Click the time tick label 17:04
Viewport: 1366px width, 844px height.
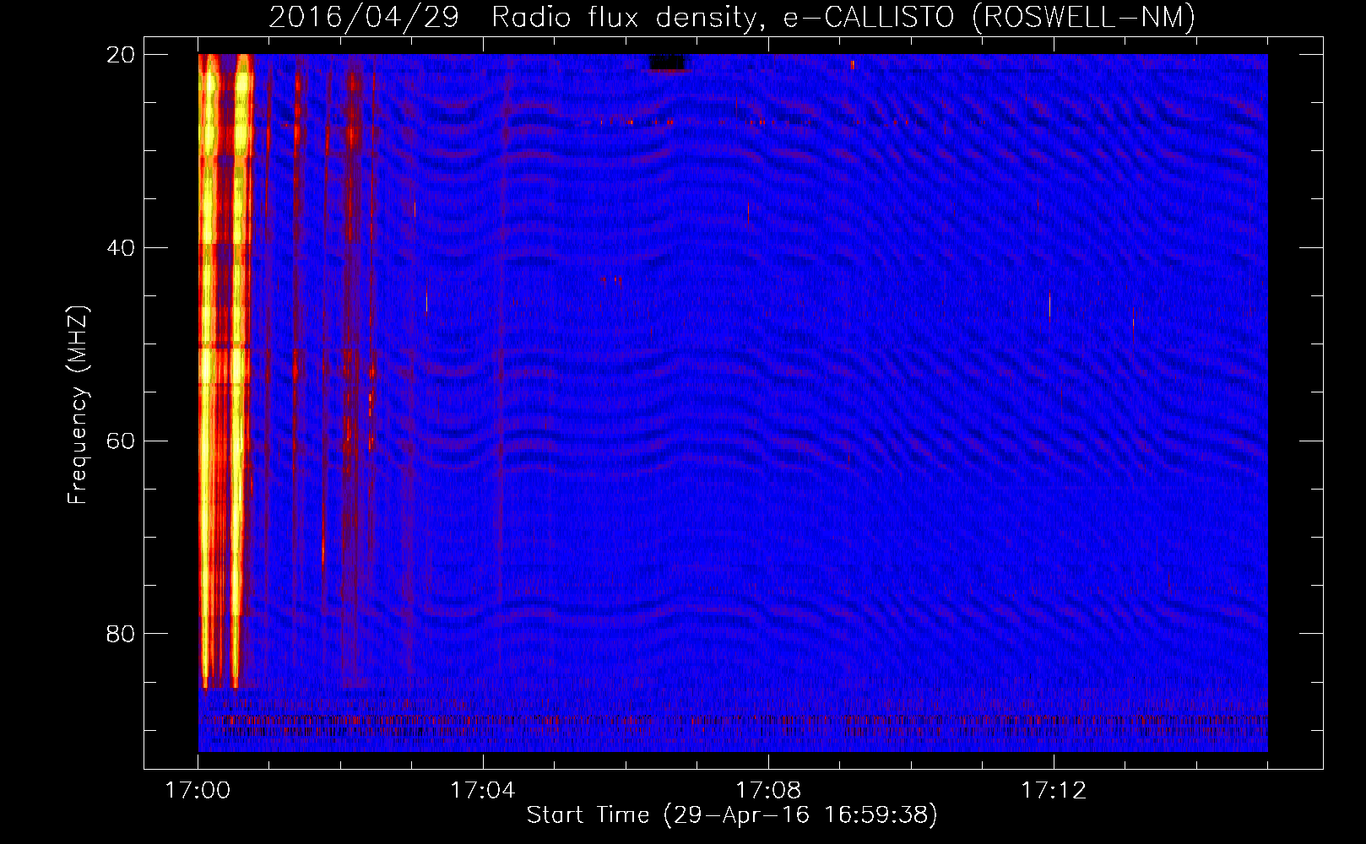point(482,791)
